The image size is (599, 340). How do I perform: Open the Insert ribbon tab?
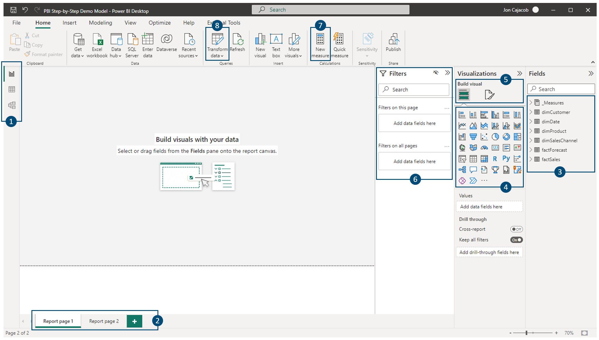[69, 23]
